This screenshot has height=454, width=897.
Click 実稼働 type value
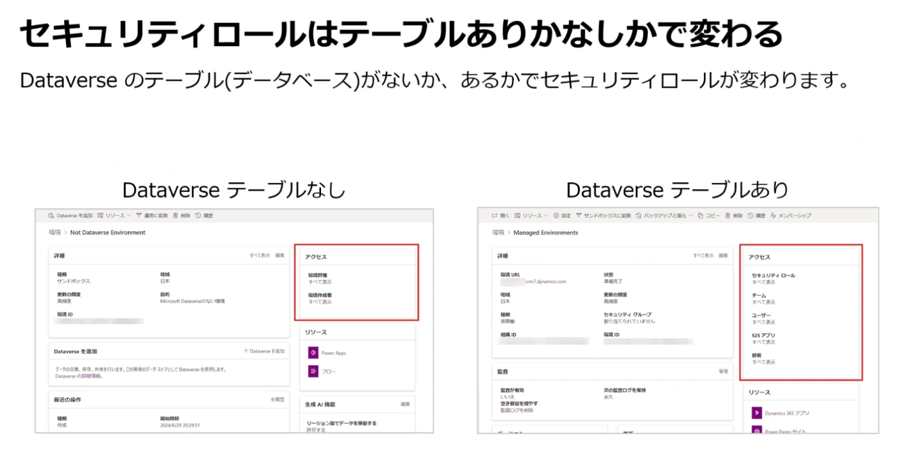(507, 321)
